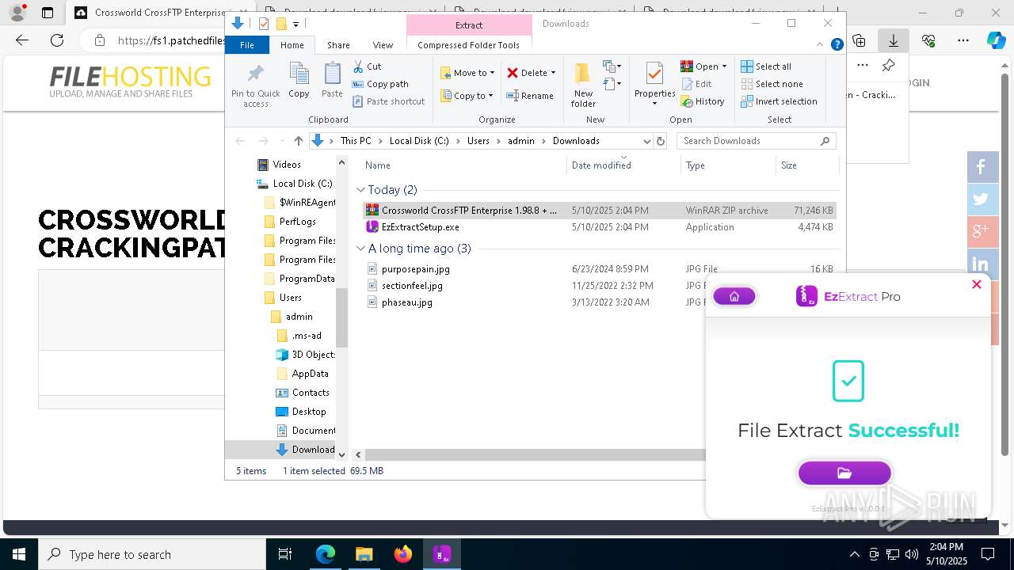
Task: Select phaseau.jpg file
Action: pos(599,302)
